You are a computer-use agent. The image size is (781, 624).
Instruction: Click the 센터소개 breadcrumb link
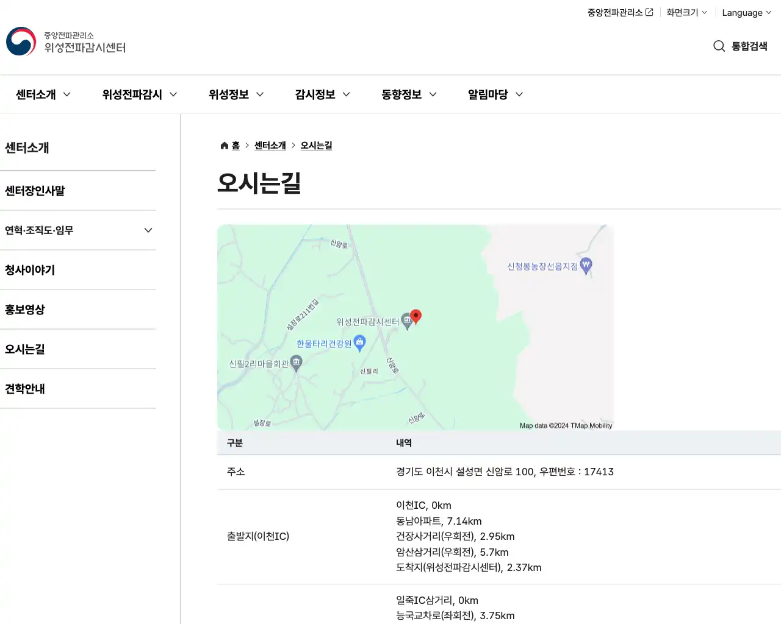point(270,145)
